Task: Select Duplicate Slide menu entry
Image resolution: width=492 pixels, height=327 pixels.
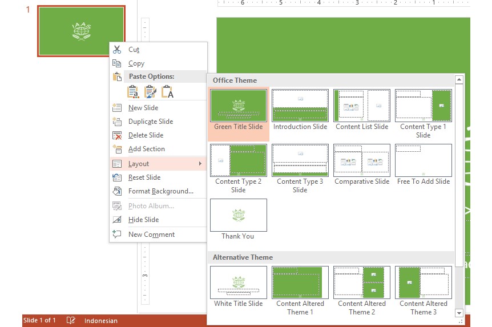Action: [150, 122]
